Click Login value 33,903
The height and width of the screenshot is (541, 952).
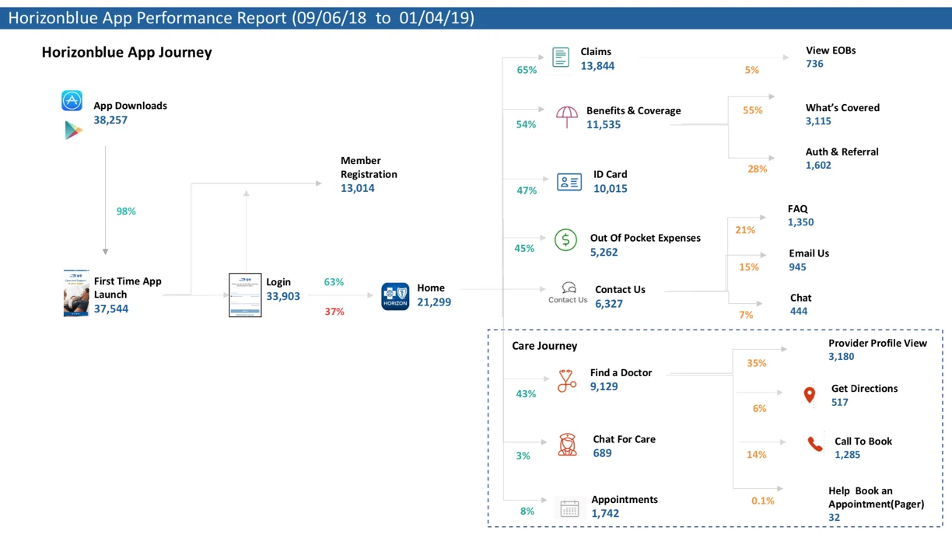[x=283, y=296]
